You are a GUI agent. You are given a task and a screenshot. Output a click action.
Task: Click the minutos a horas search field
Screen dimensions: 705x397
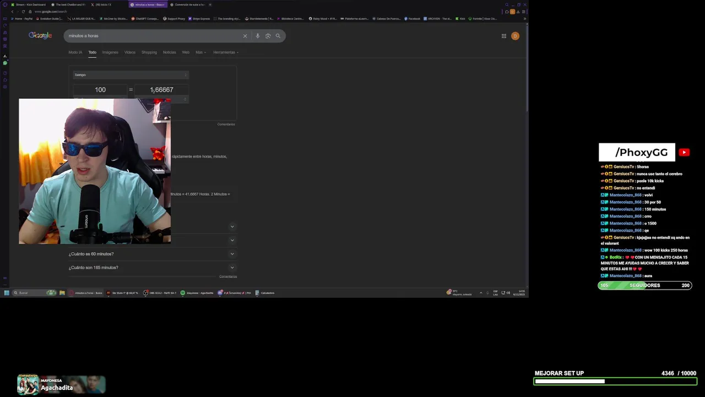pos(154,36)
